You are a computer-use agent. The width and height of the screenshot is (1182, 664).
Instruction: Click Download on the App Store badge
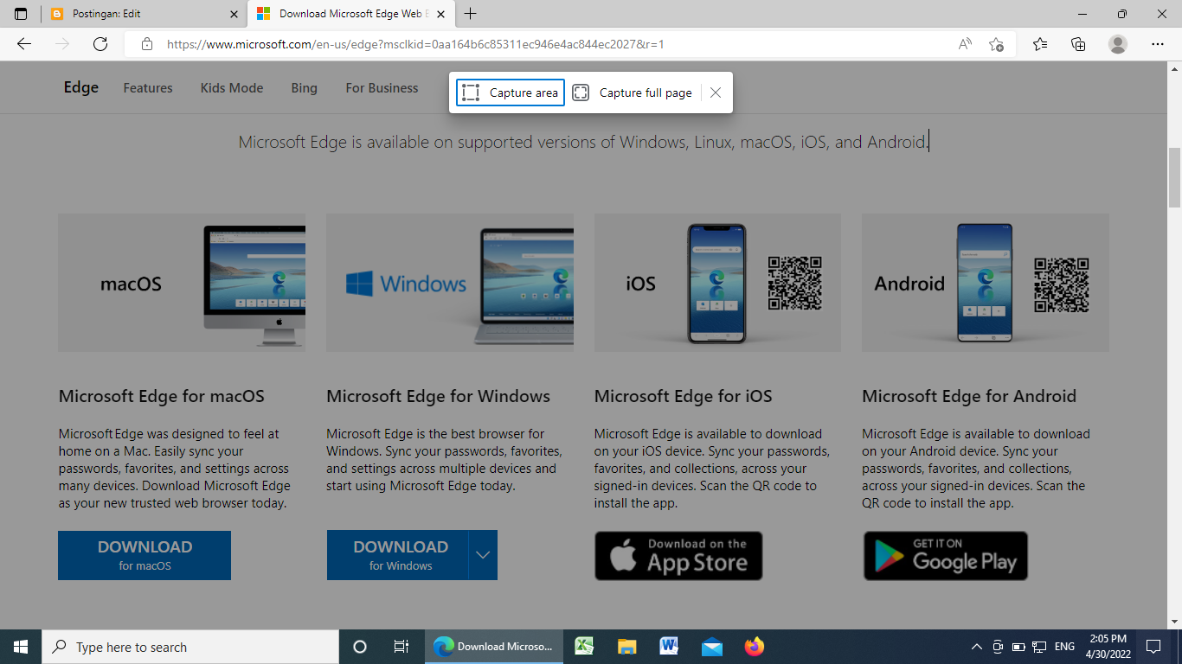pos(678,556)
